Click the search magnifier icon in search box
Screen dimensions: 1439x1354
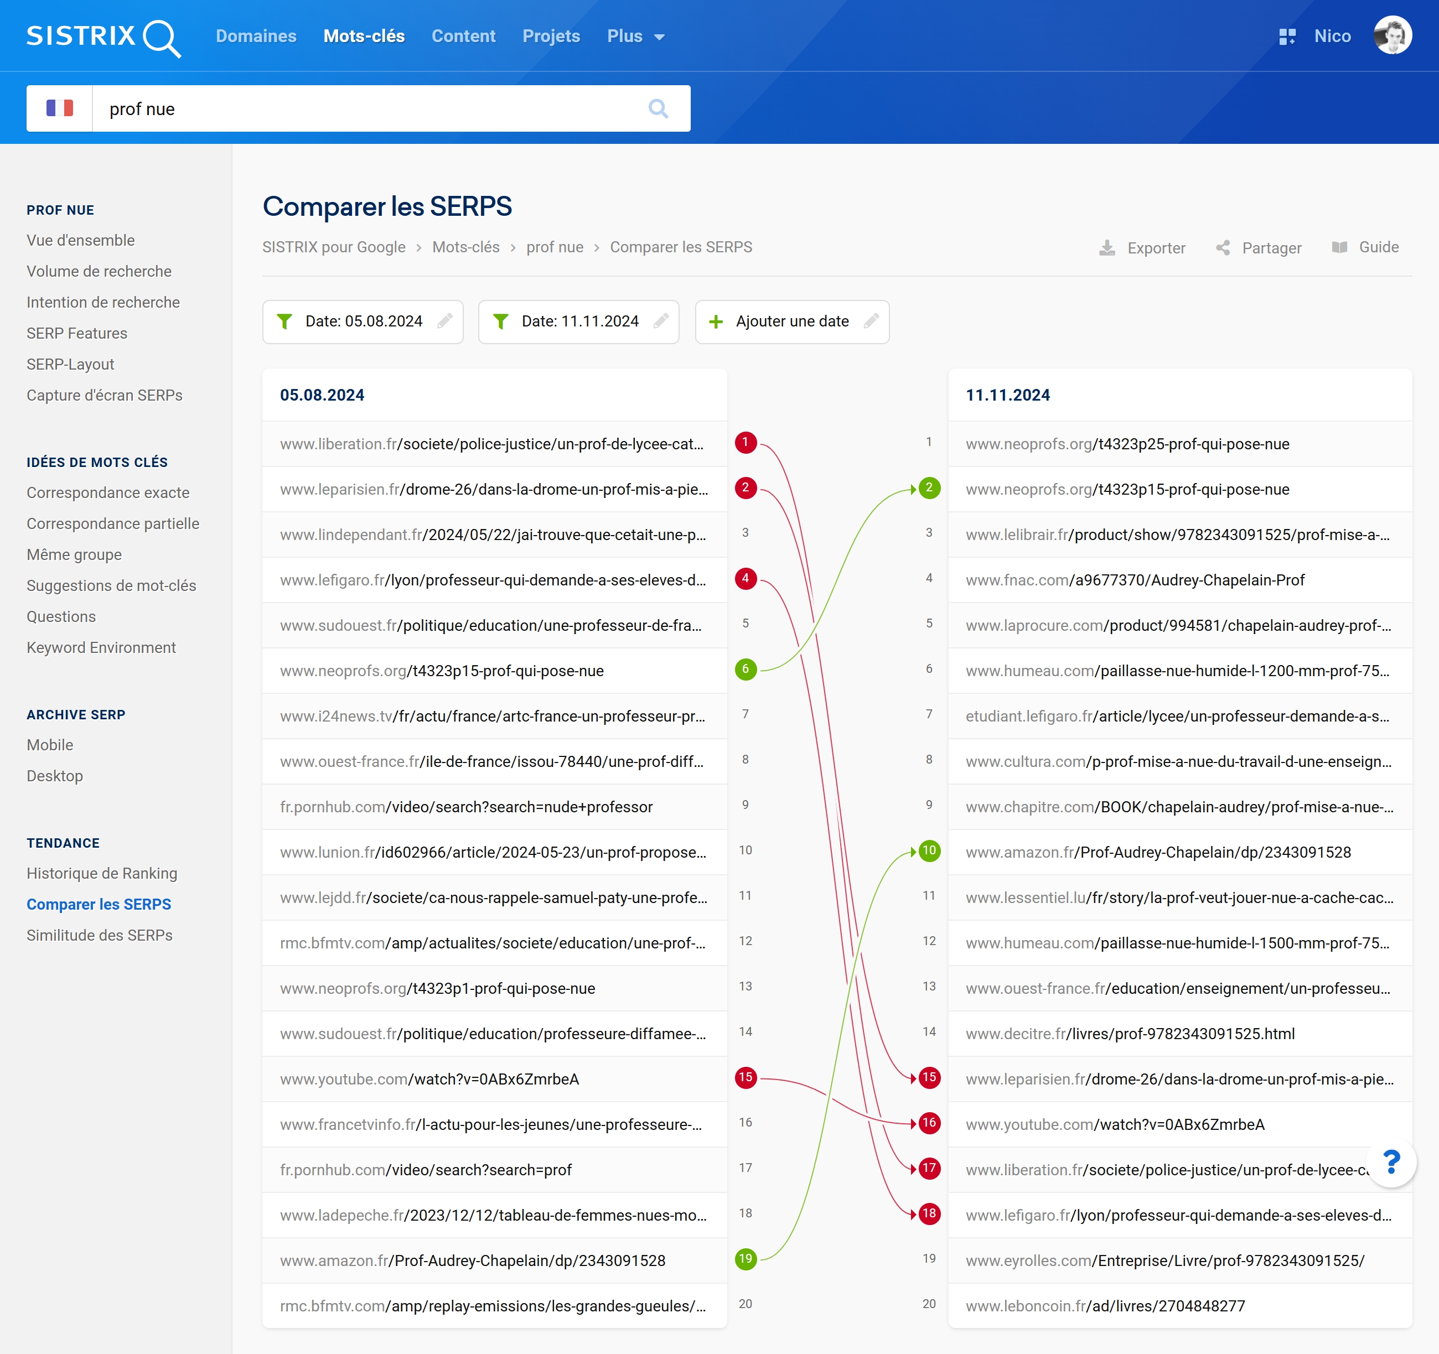tap(658, 108)
